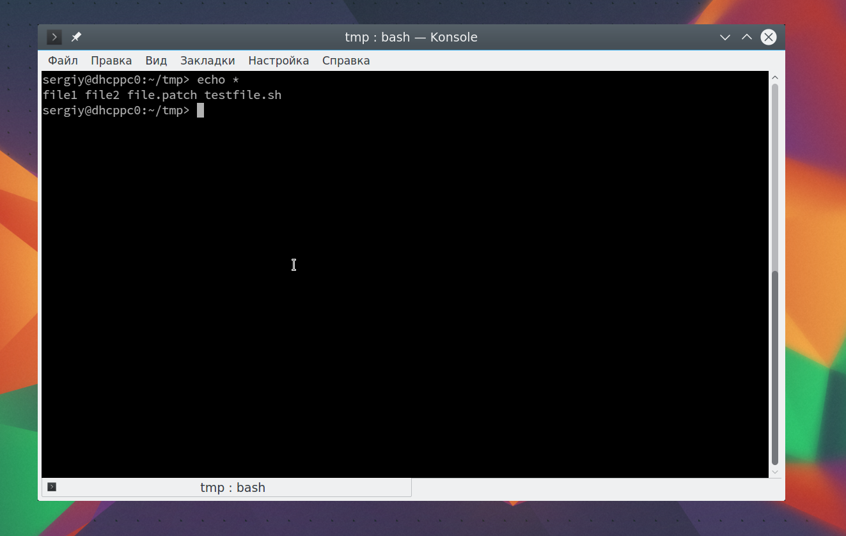The width and height of the screenshot is (846, 536).
Task: Select the 'tmp : bash' session tab
Action: [x=227, y=487]
